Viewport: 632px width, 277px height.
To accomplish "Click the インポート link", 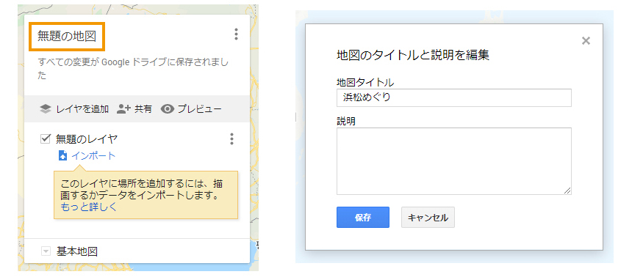I will (x=93, y=156).
